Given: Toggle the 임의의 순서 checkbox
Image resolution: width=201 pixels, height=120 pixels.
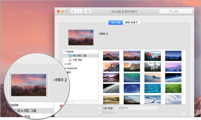Looking at the screenshot, I should [x=100, y=113].
